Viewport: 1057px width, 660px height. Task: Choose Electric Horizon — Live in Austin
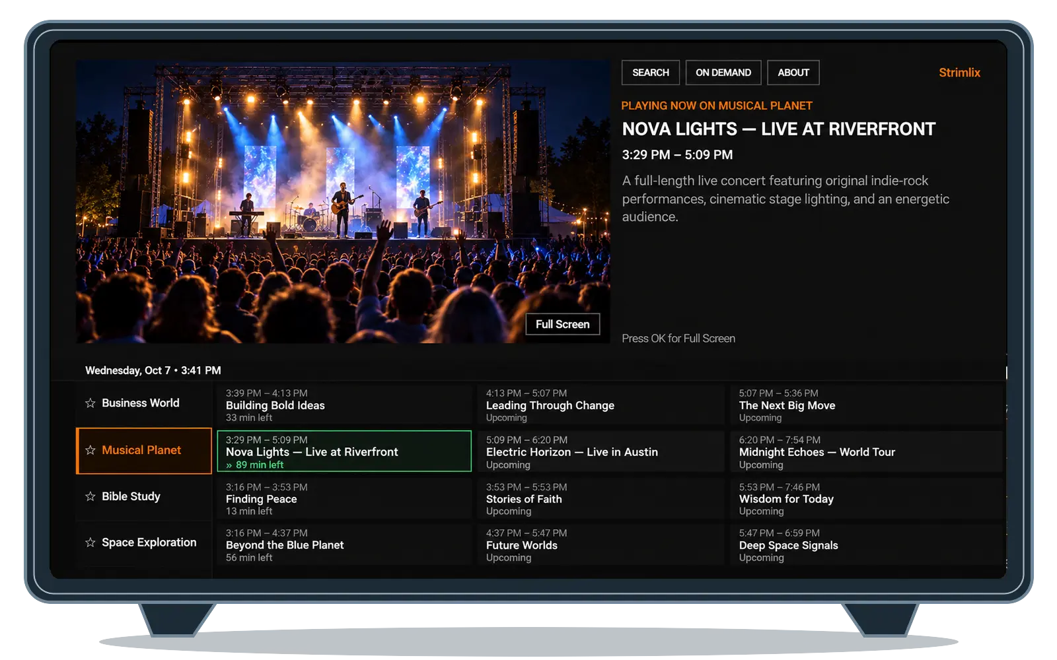[601, 451]
